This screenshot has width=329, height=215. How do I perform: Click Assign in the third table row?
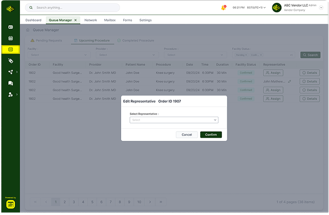pyautogui.click(x=273, y=90)
